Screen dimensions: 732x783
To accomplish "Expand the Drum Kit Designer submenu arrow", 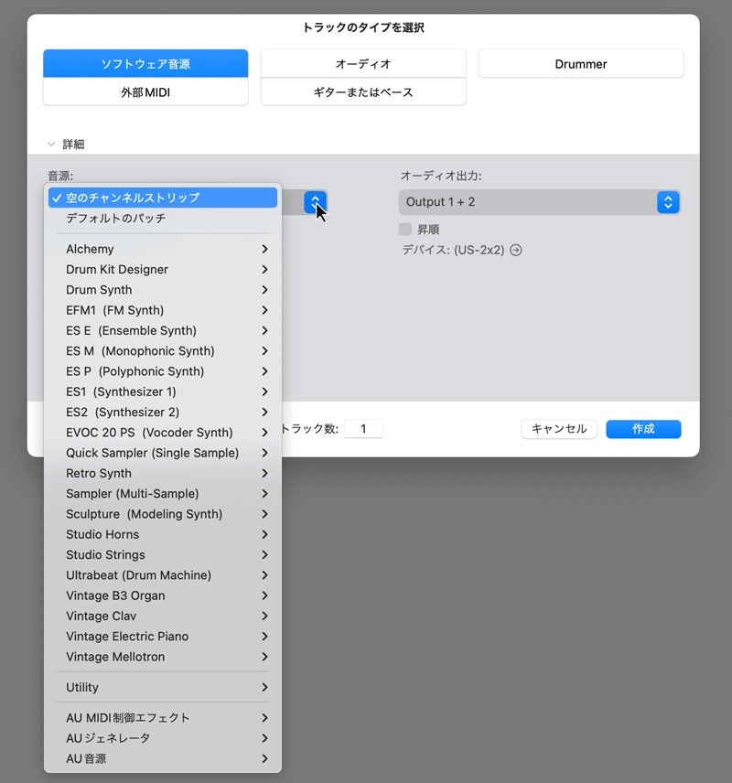I will point(264,270).
